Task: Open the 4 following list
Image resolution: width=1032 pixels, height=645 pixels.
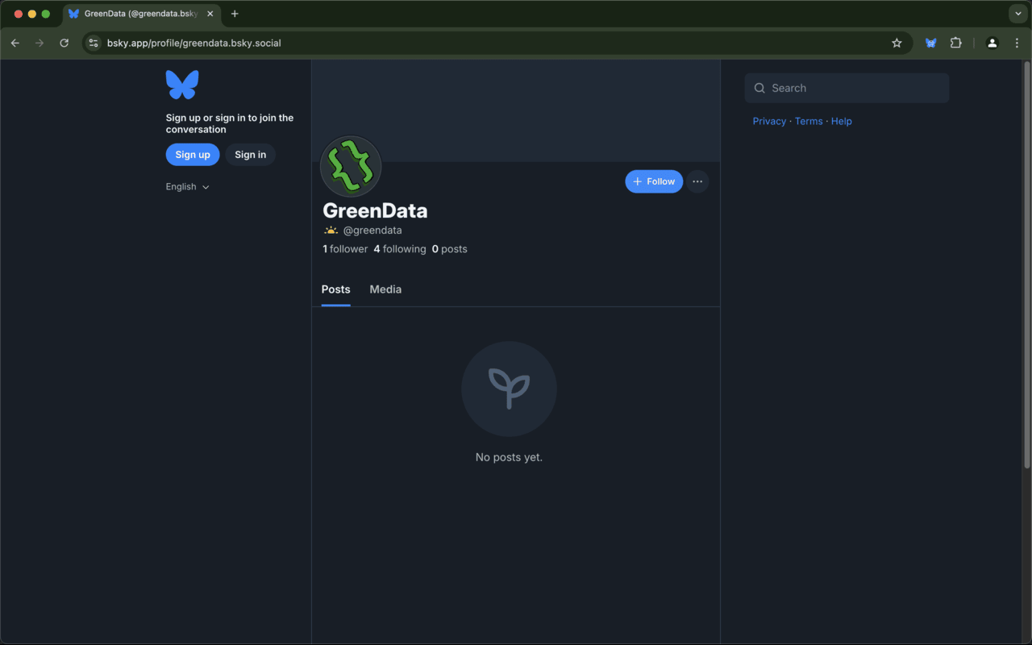Action: click(x=400, y=249)
